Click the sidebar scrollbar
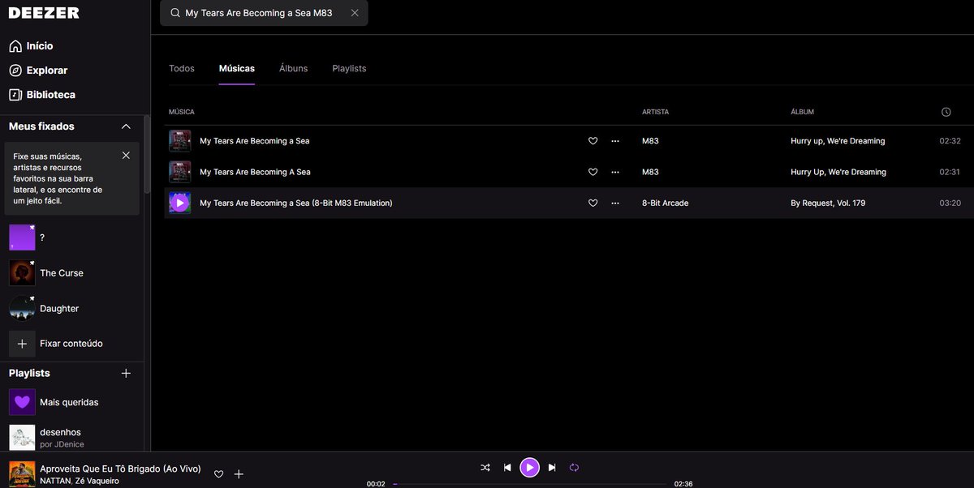 click(x=147, y=154)
